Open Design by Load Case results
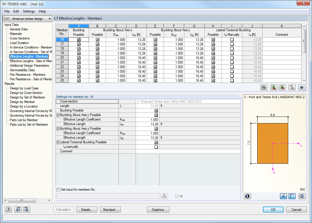Viewport: 312px width, 223px height. 24,88
